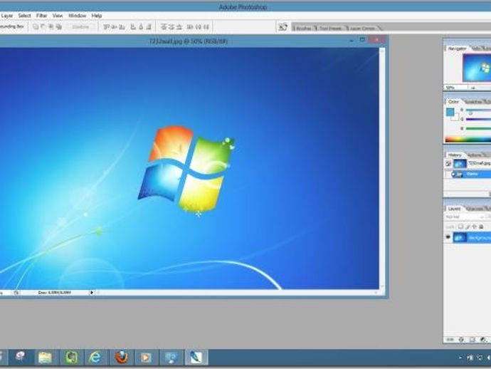The image size is (491, 369).
Task: Open the File Explorer folder on taskbar
Action: (45, 357)
